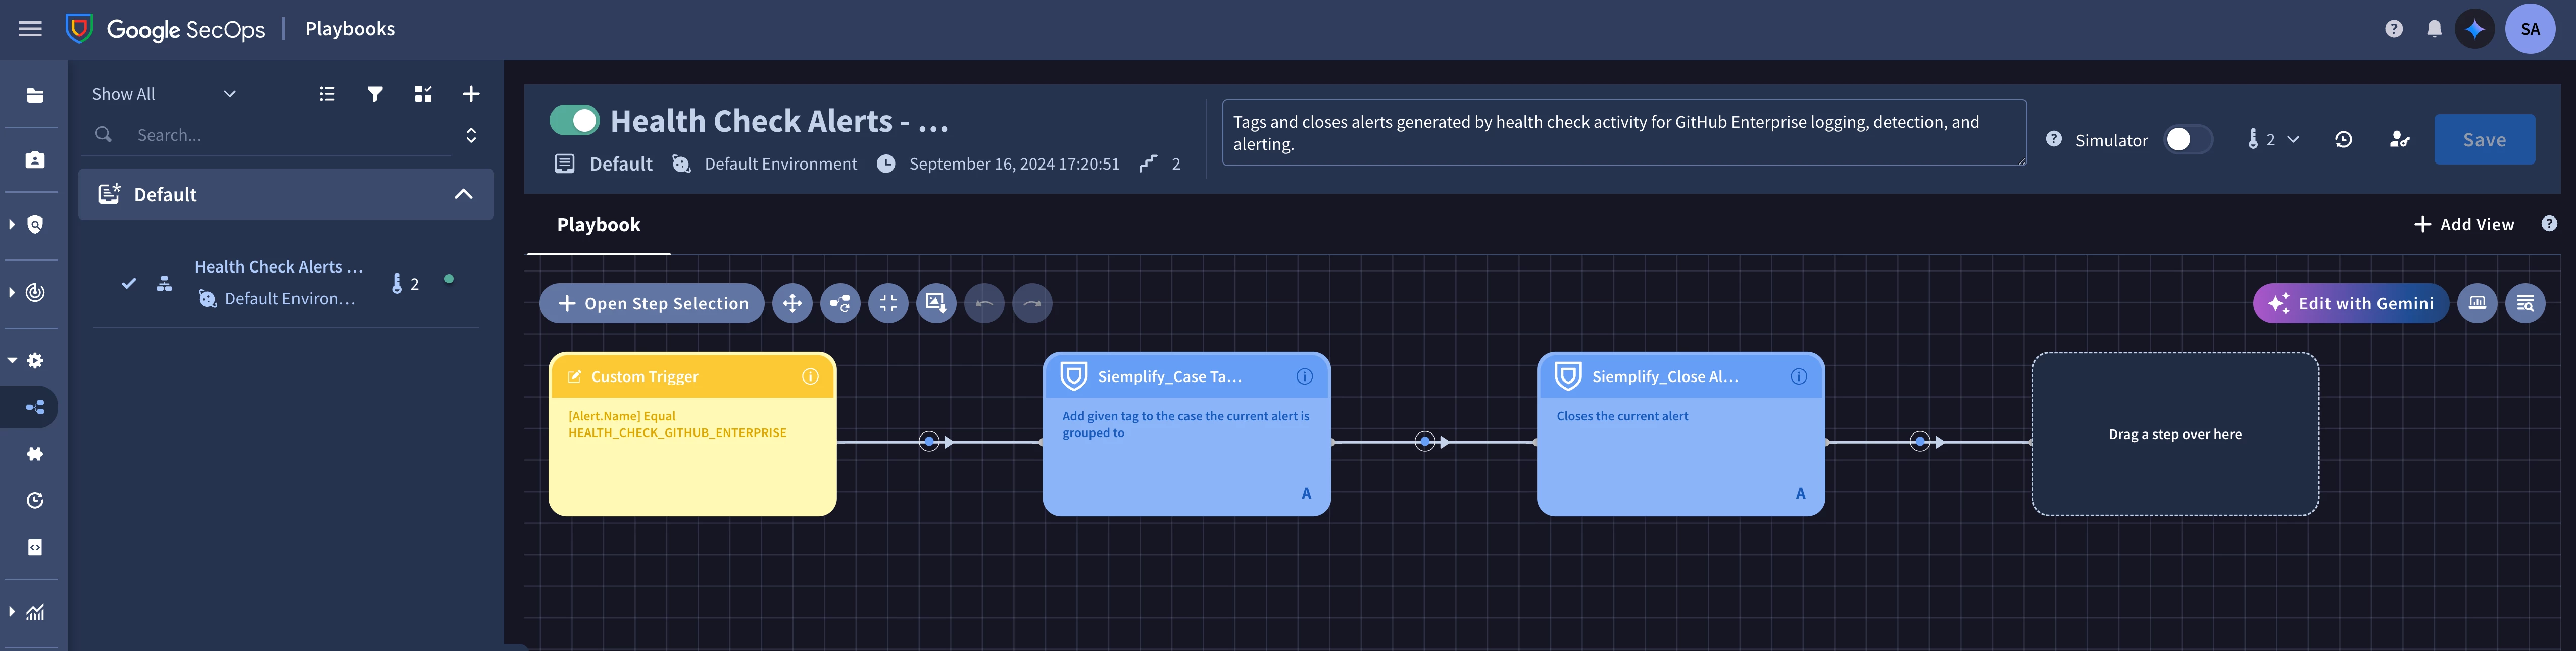The image size is (2576, 651).
Task: Export the playbook as image
Action: pos(936,303)
